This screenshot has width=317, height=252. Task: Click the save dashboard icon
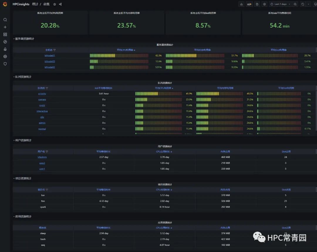[257, 4]
